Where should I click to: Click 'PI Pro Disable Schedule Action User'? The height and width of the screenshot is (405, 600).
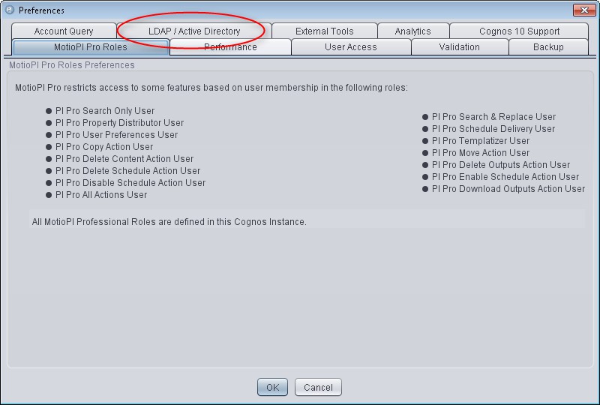pos(130,182)
